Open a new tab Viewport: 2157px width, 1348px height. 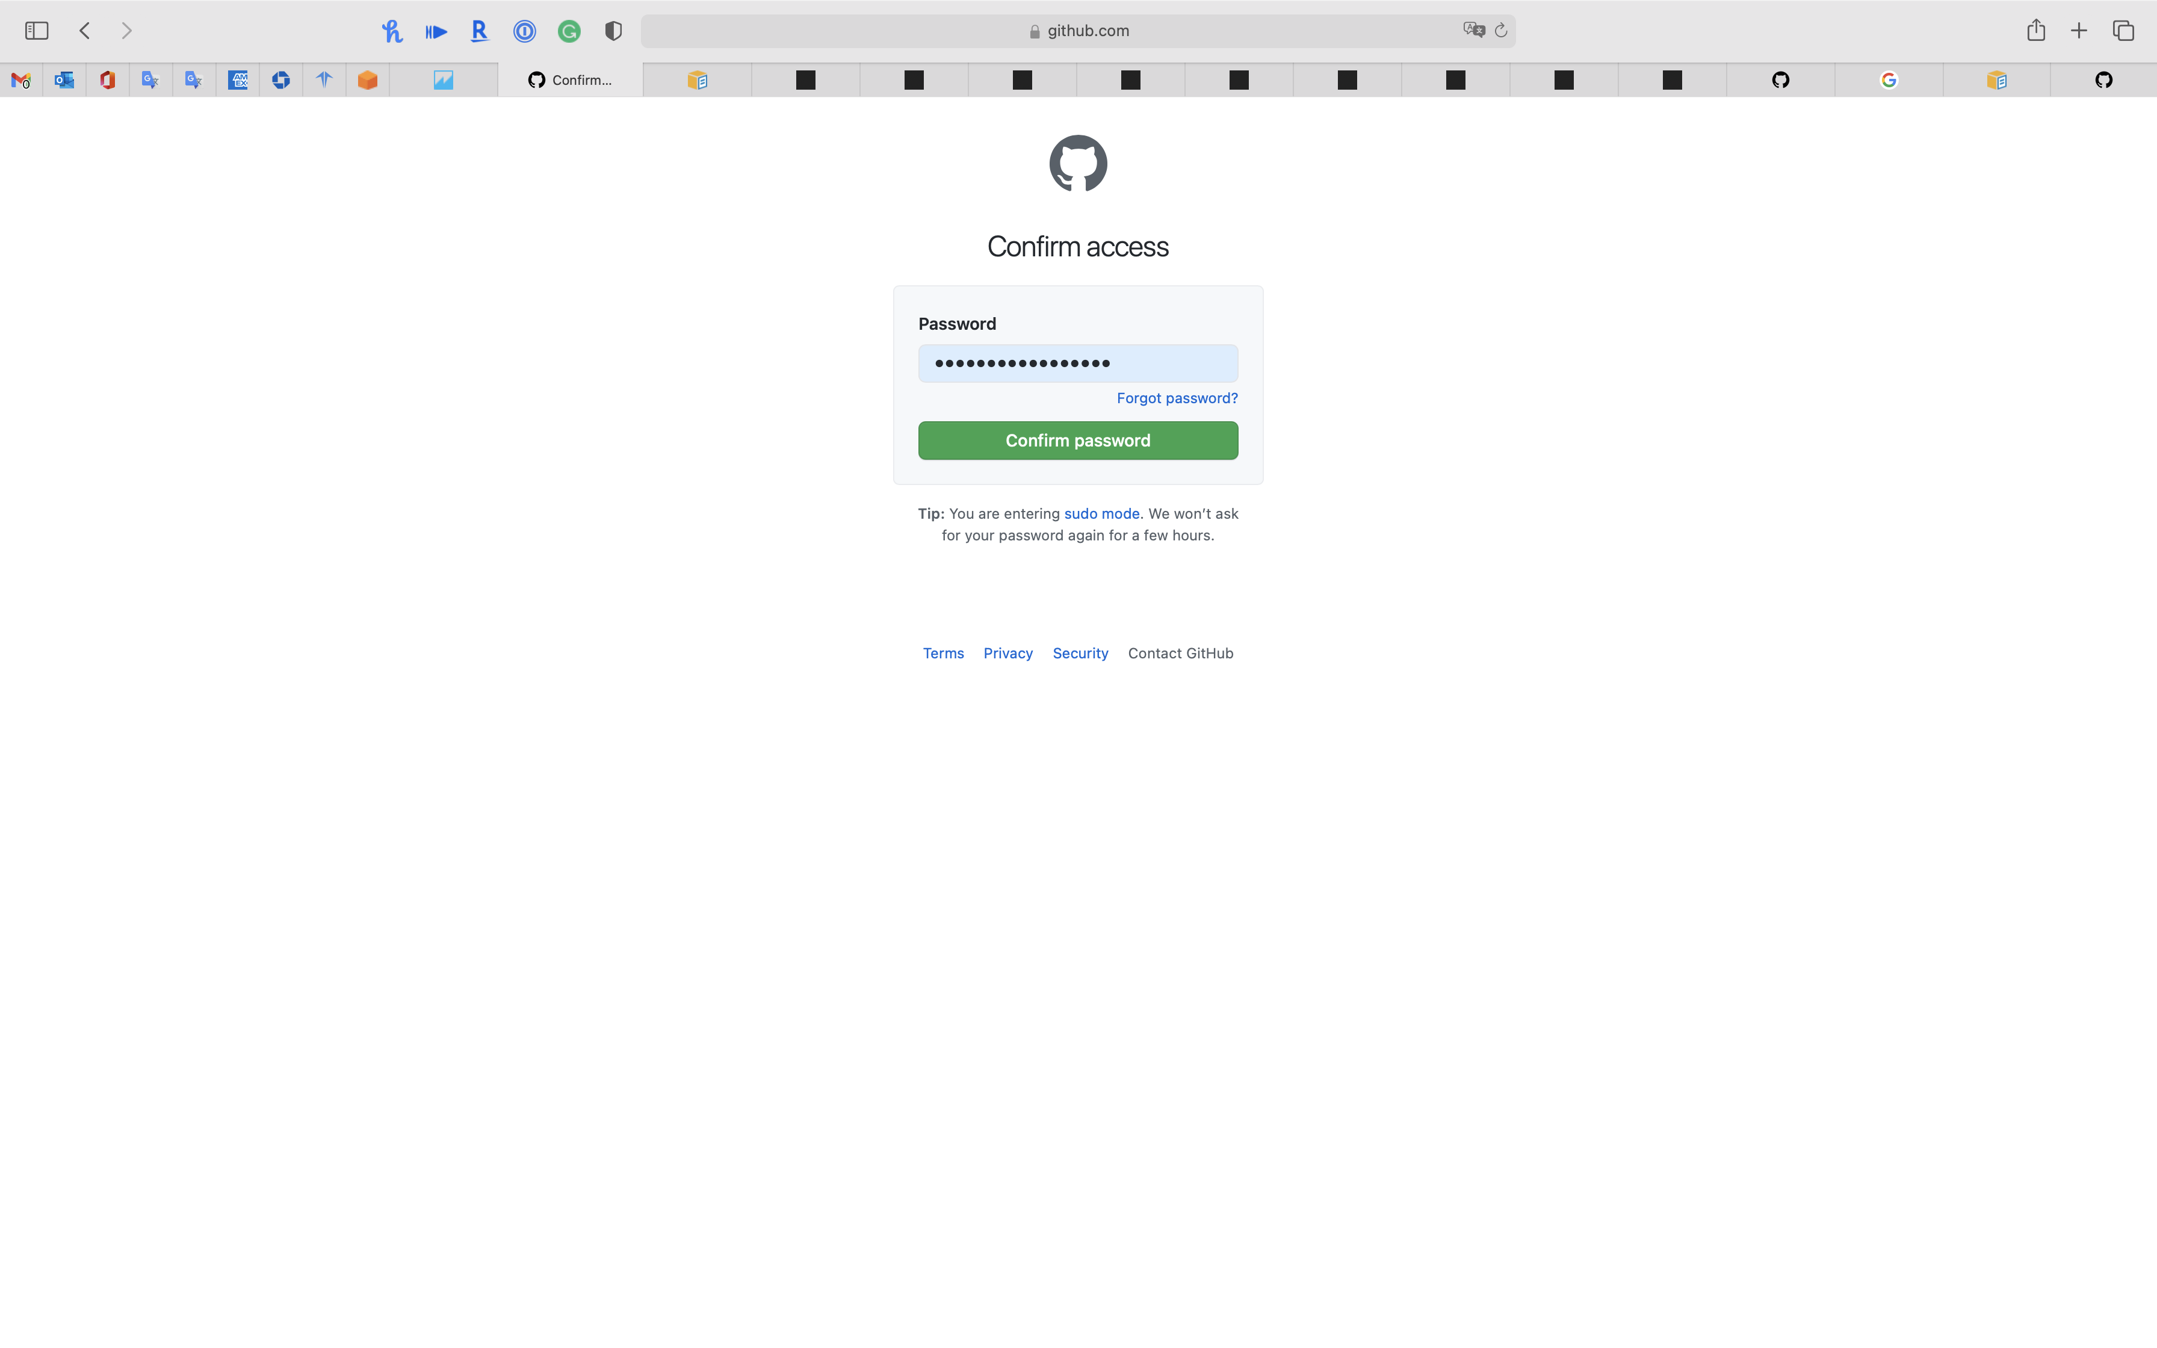point(2079,30)
